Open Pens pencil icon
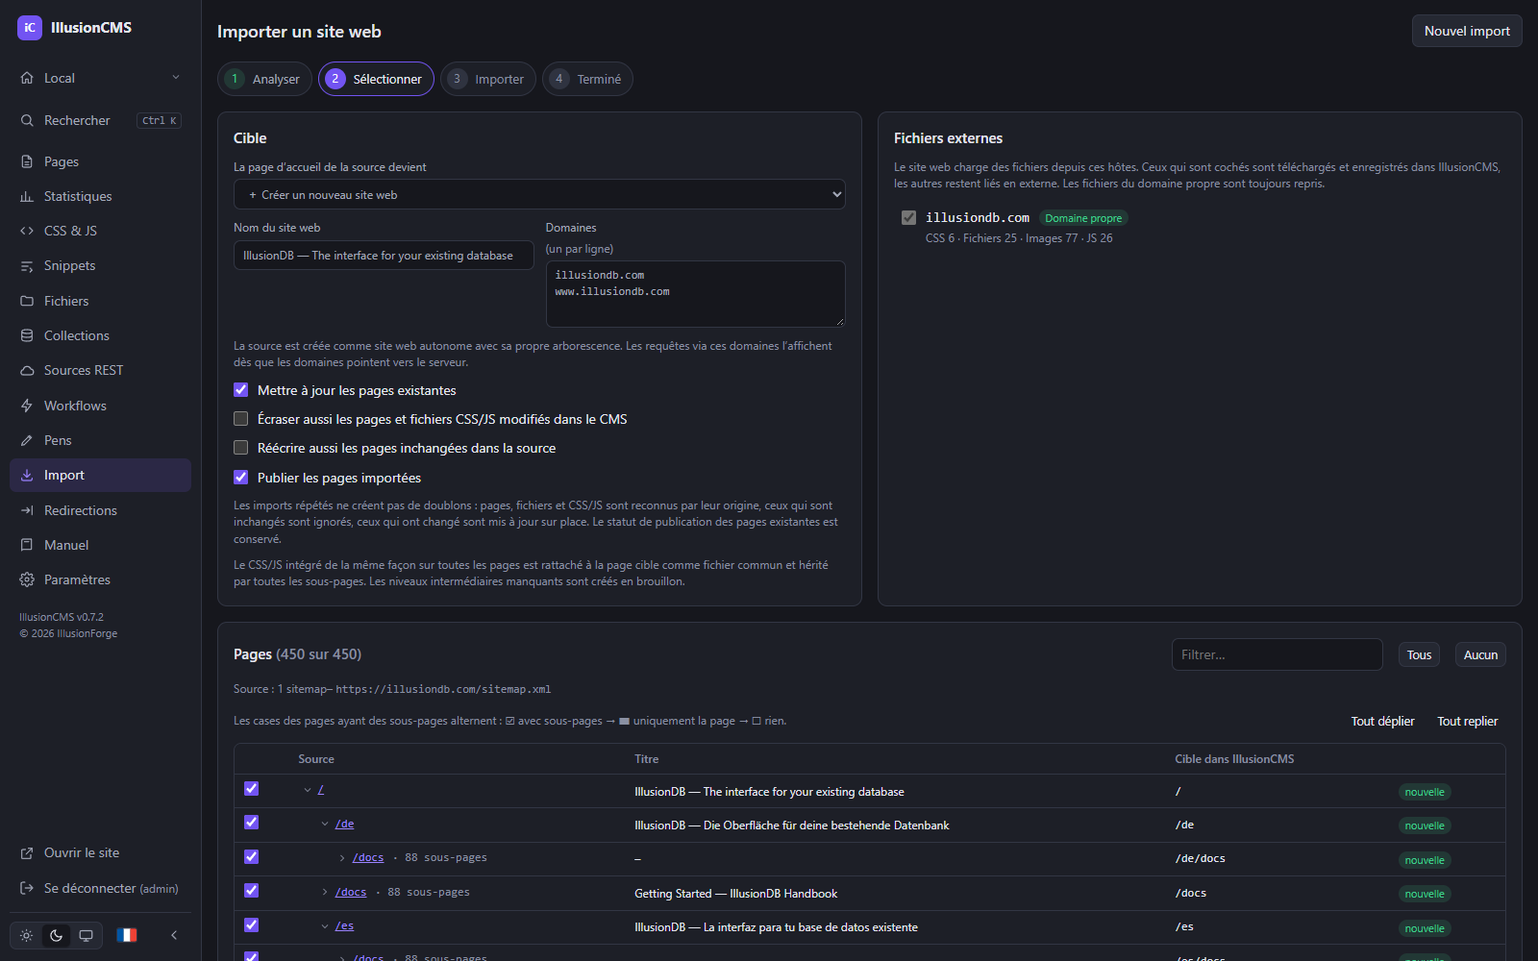 tap(27, 440)
